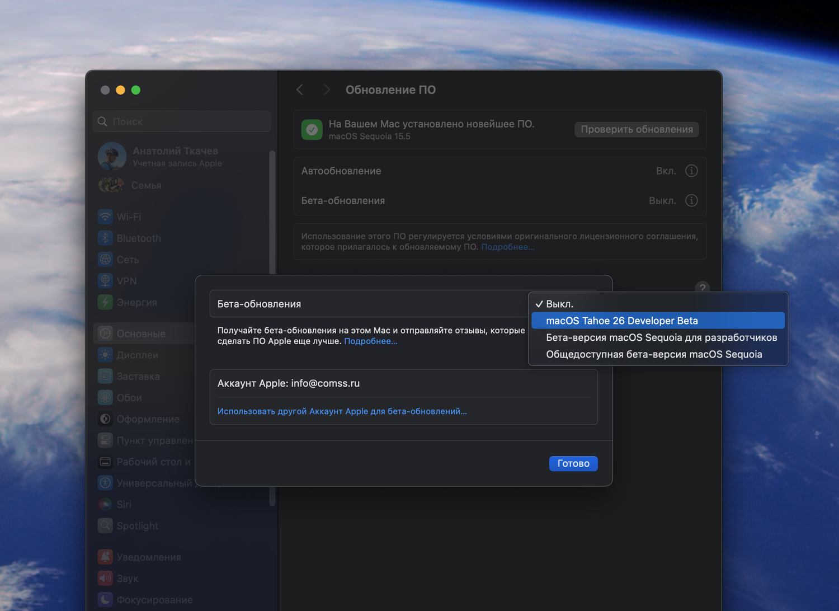Image resolution: width=839 pixels, height=611 pixels.
Task: Click the Бета-обновления label in dialog
Action: 259,304
